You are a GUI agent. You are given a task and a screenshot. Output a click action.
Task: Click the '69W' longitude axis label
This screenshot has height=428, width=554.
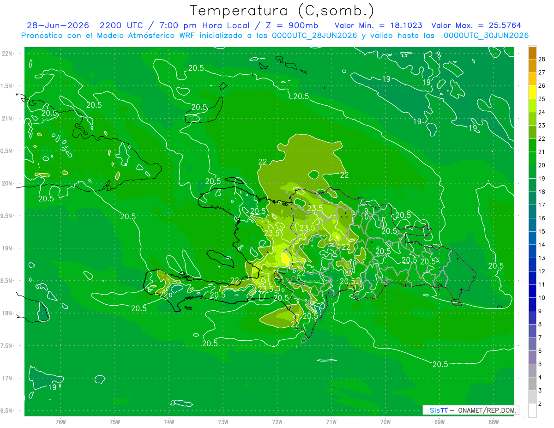pyautogui.click(x=440, y=422)
